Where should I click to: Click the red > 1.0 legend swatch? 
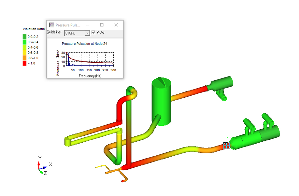click(25, 63)
